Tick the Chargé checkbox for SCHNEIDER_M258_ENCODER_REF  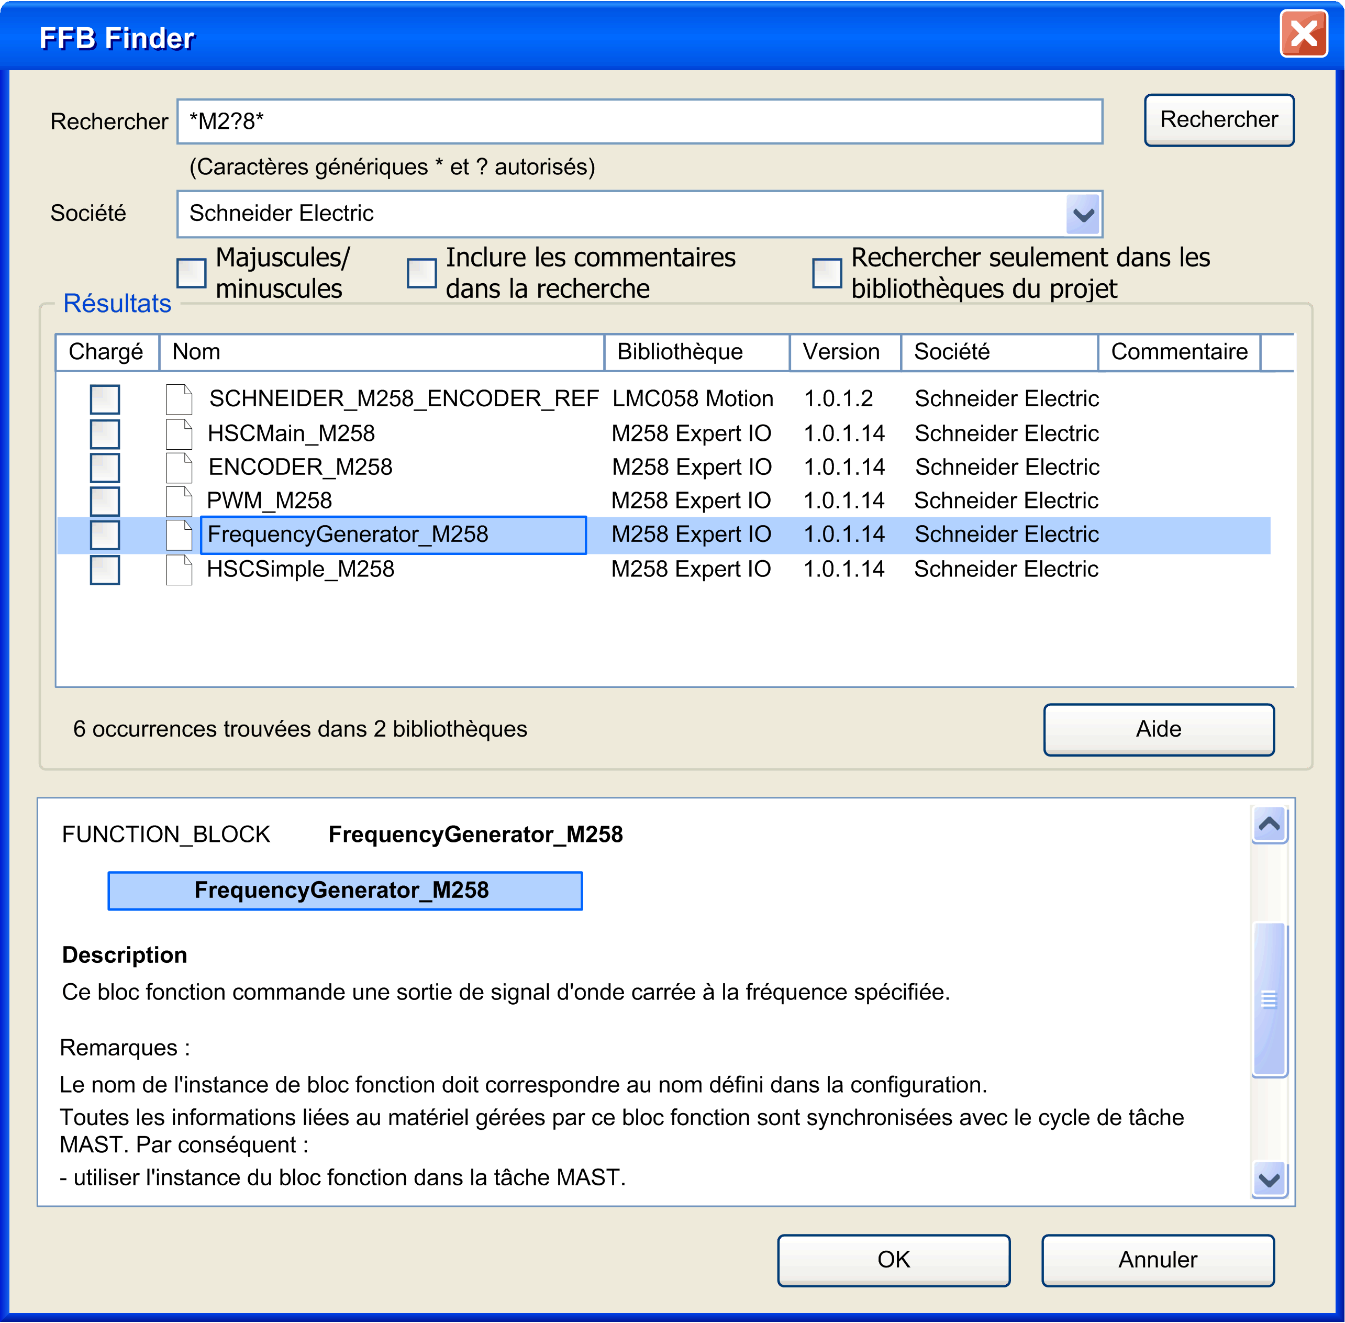[105, 399]
